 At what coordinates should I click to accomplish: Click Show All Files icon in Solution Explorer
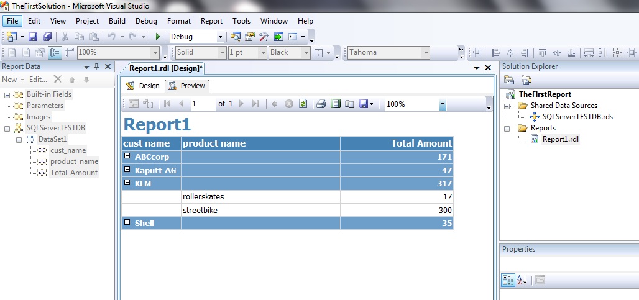(527, 80)
